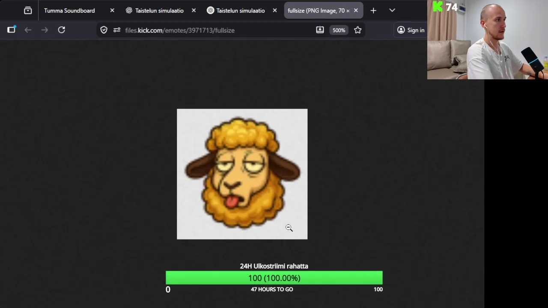Open Firefox View tab overview icon
548x308 pixels.
(x=28, y=10)
